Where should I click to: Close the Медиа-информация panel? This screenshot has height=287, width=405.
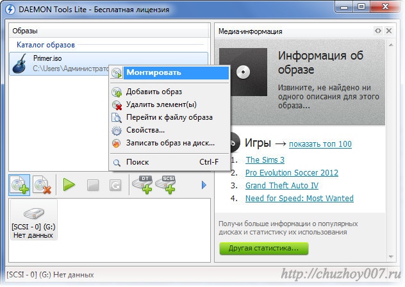point(389,31)
